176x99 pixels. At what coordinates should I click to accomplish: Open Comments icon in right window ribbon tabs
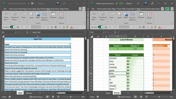tap(163, 9)
